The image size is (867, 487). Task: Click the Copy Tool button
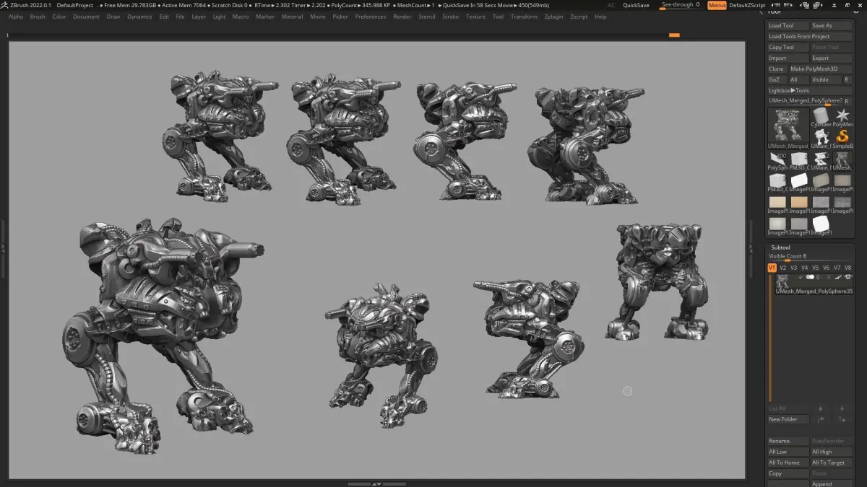pos(788,47)
